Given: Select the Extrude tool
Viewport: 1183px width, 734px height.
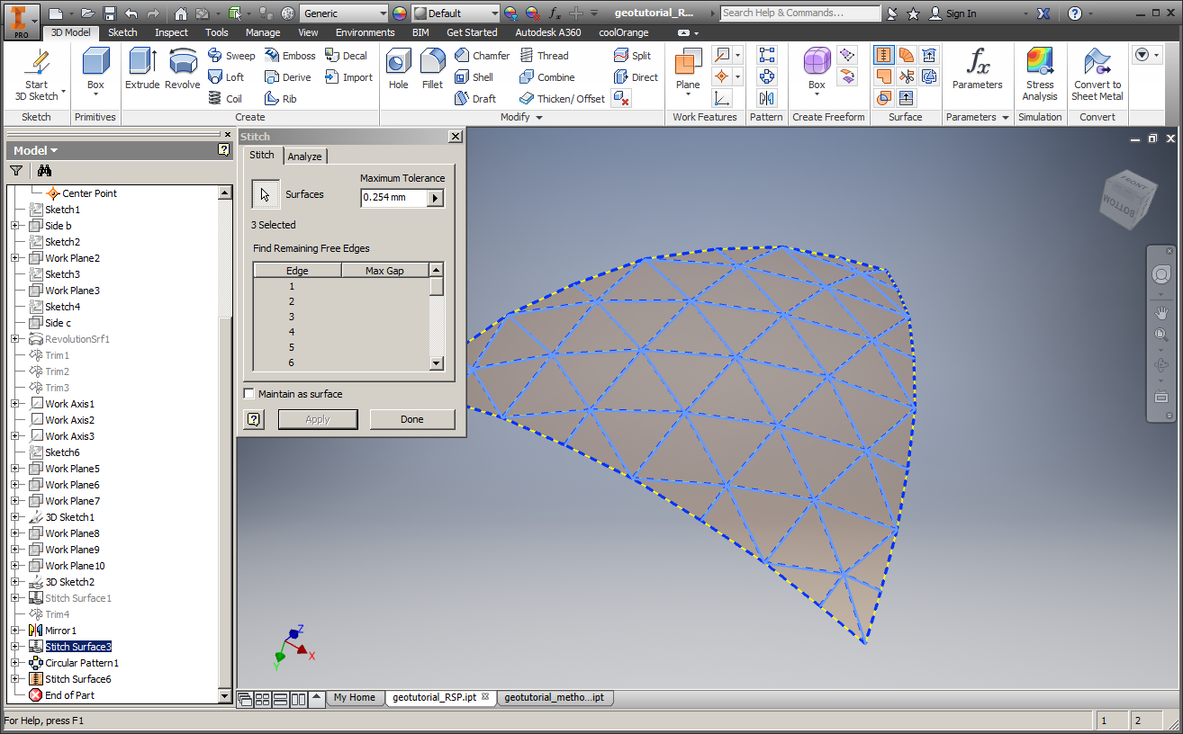Looking at the screenshot, I should [142, 68].
